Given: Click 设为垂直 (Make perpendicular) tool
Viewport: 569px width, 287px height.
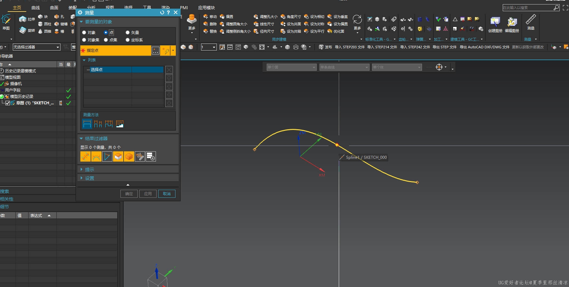Looking at the screenshot, I should tap(337, 17).
